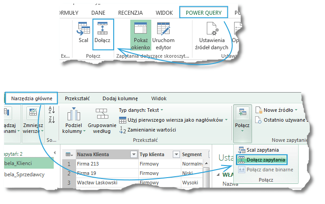325x204 pixels.
Task: Switch to the POWER QUERY ribbon tab
Action: tap(203, 13)
